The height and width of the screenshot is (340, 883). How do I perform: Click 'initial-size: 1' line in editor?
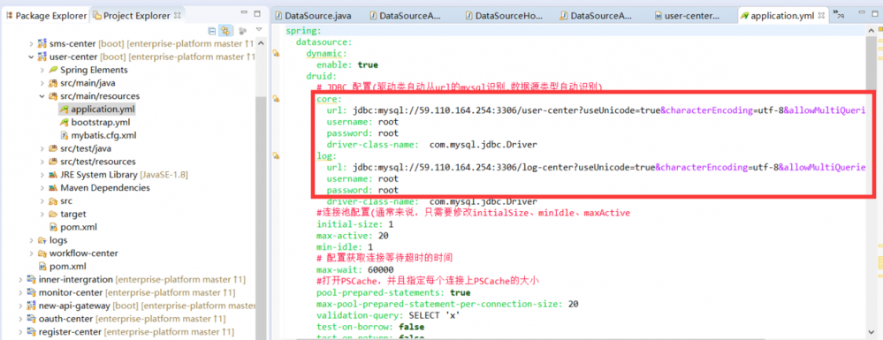pyautogui.click(x=354, y=224)
